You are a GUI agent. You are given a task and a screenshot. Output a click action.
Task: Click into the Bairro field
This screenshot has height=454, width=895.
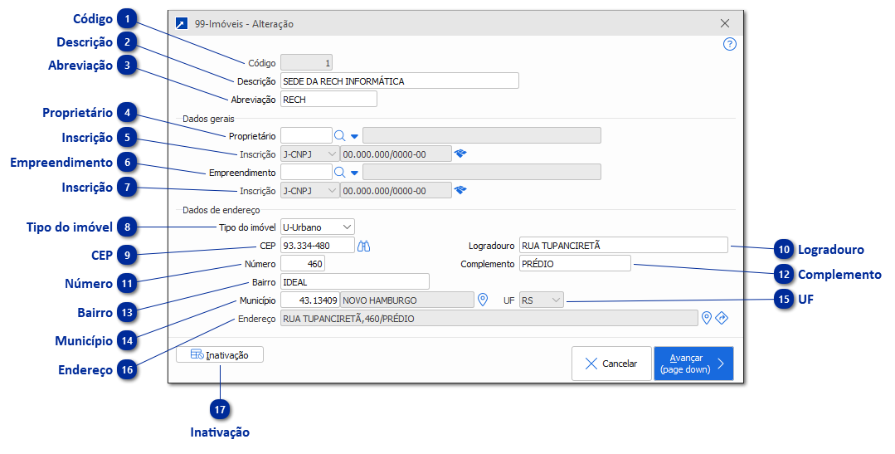tap(354, 282)
